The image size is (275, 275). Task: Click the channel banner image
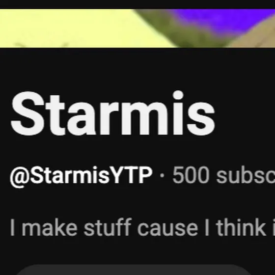pyautogui.click(x=137, y=28)
